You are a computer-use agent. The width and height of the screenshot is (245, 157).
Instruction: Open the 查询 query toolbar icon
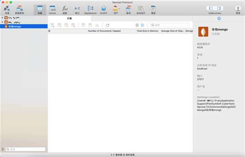128,10
